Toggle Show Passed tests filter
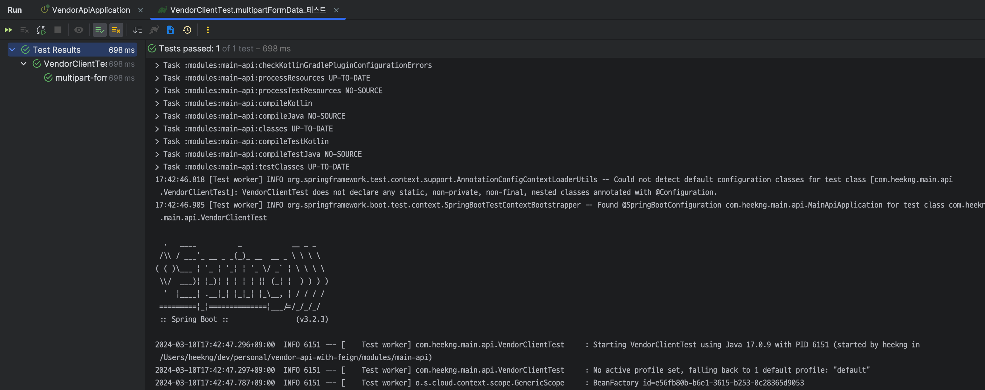 pyautogui.click(x=100, y=30)
